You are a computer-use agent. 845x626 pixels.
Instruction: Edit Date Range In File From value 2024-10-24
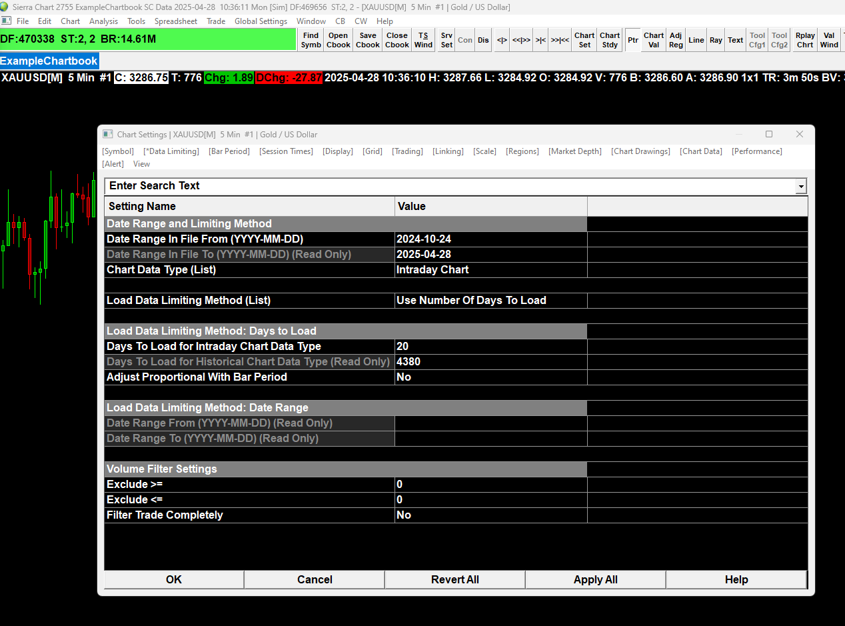click(x=490, y=239)
